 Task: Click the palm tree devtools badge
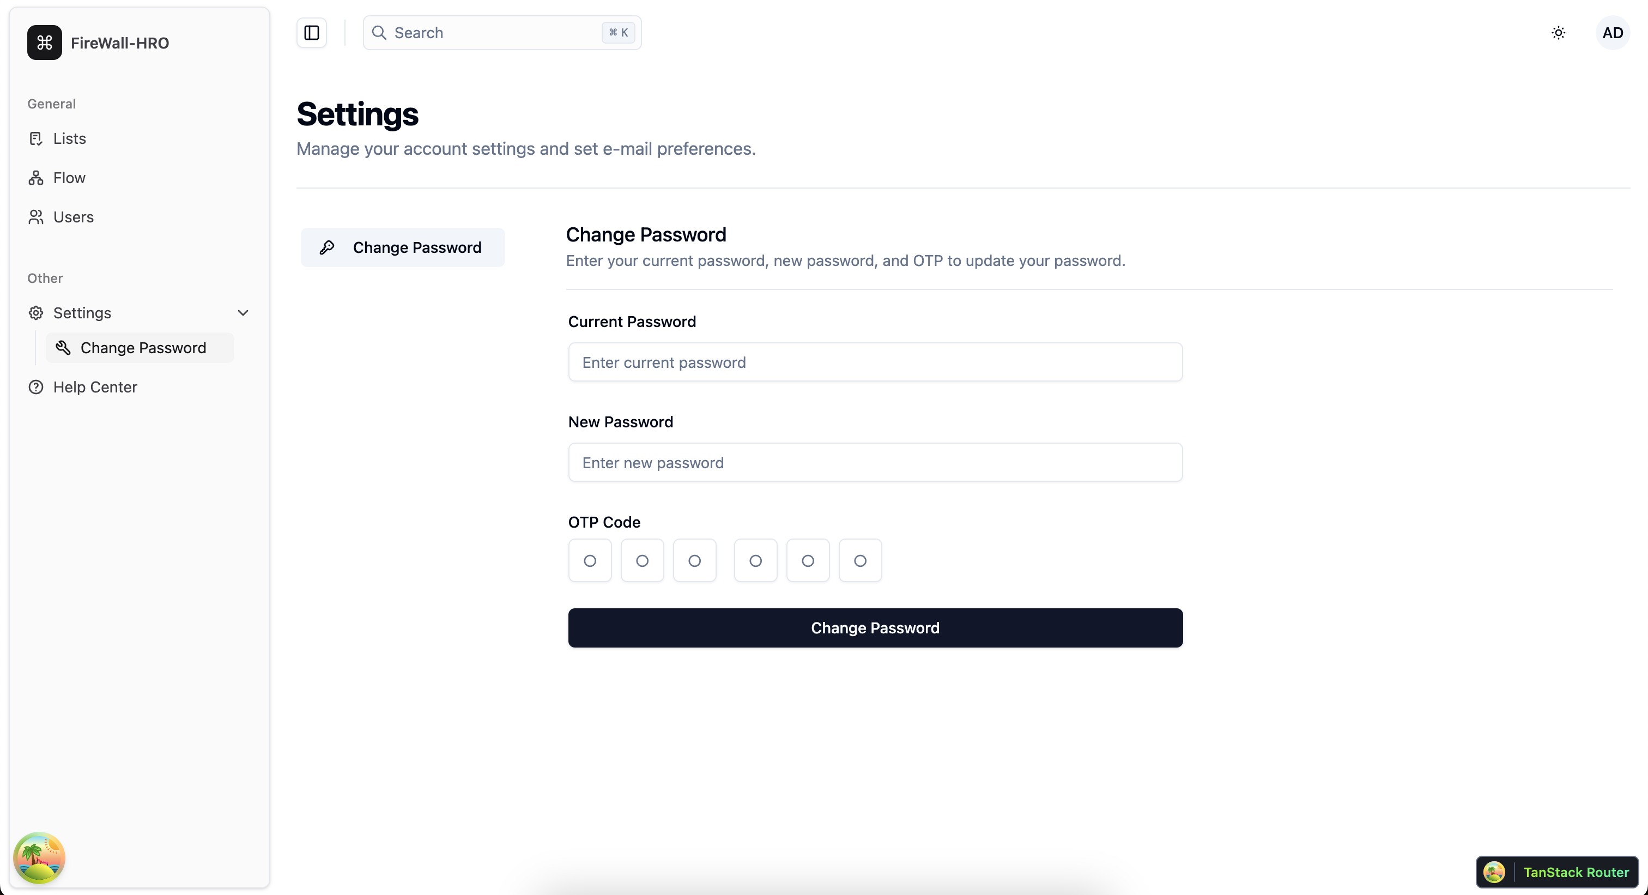tap(39, 857)
